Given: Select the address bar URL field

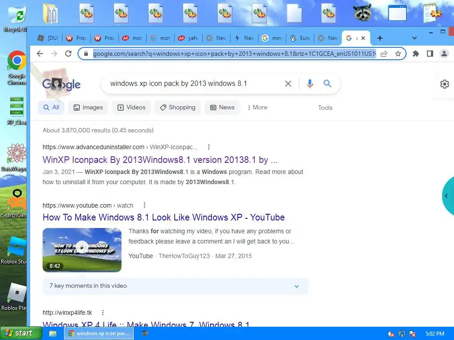Looking at the screenshot, I should (234, 54).
